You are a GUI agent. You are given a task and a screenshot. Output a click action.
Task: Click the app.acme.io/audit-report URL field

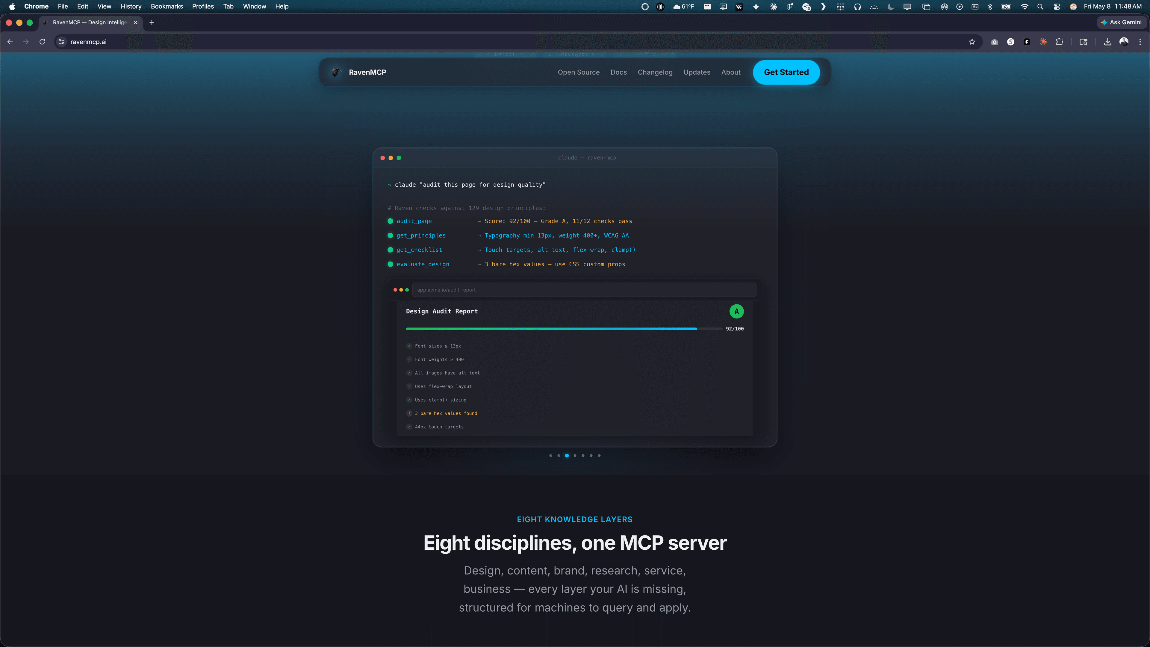pos(584,290)
